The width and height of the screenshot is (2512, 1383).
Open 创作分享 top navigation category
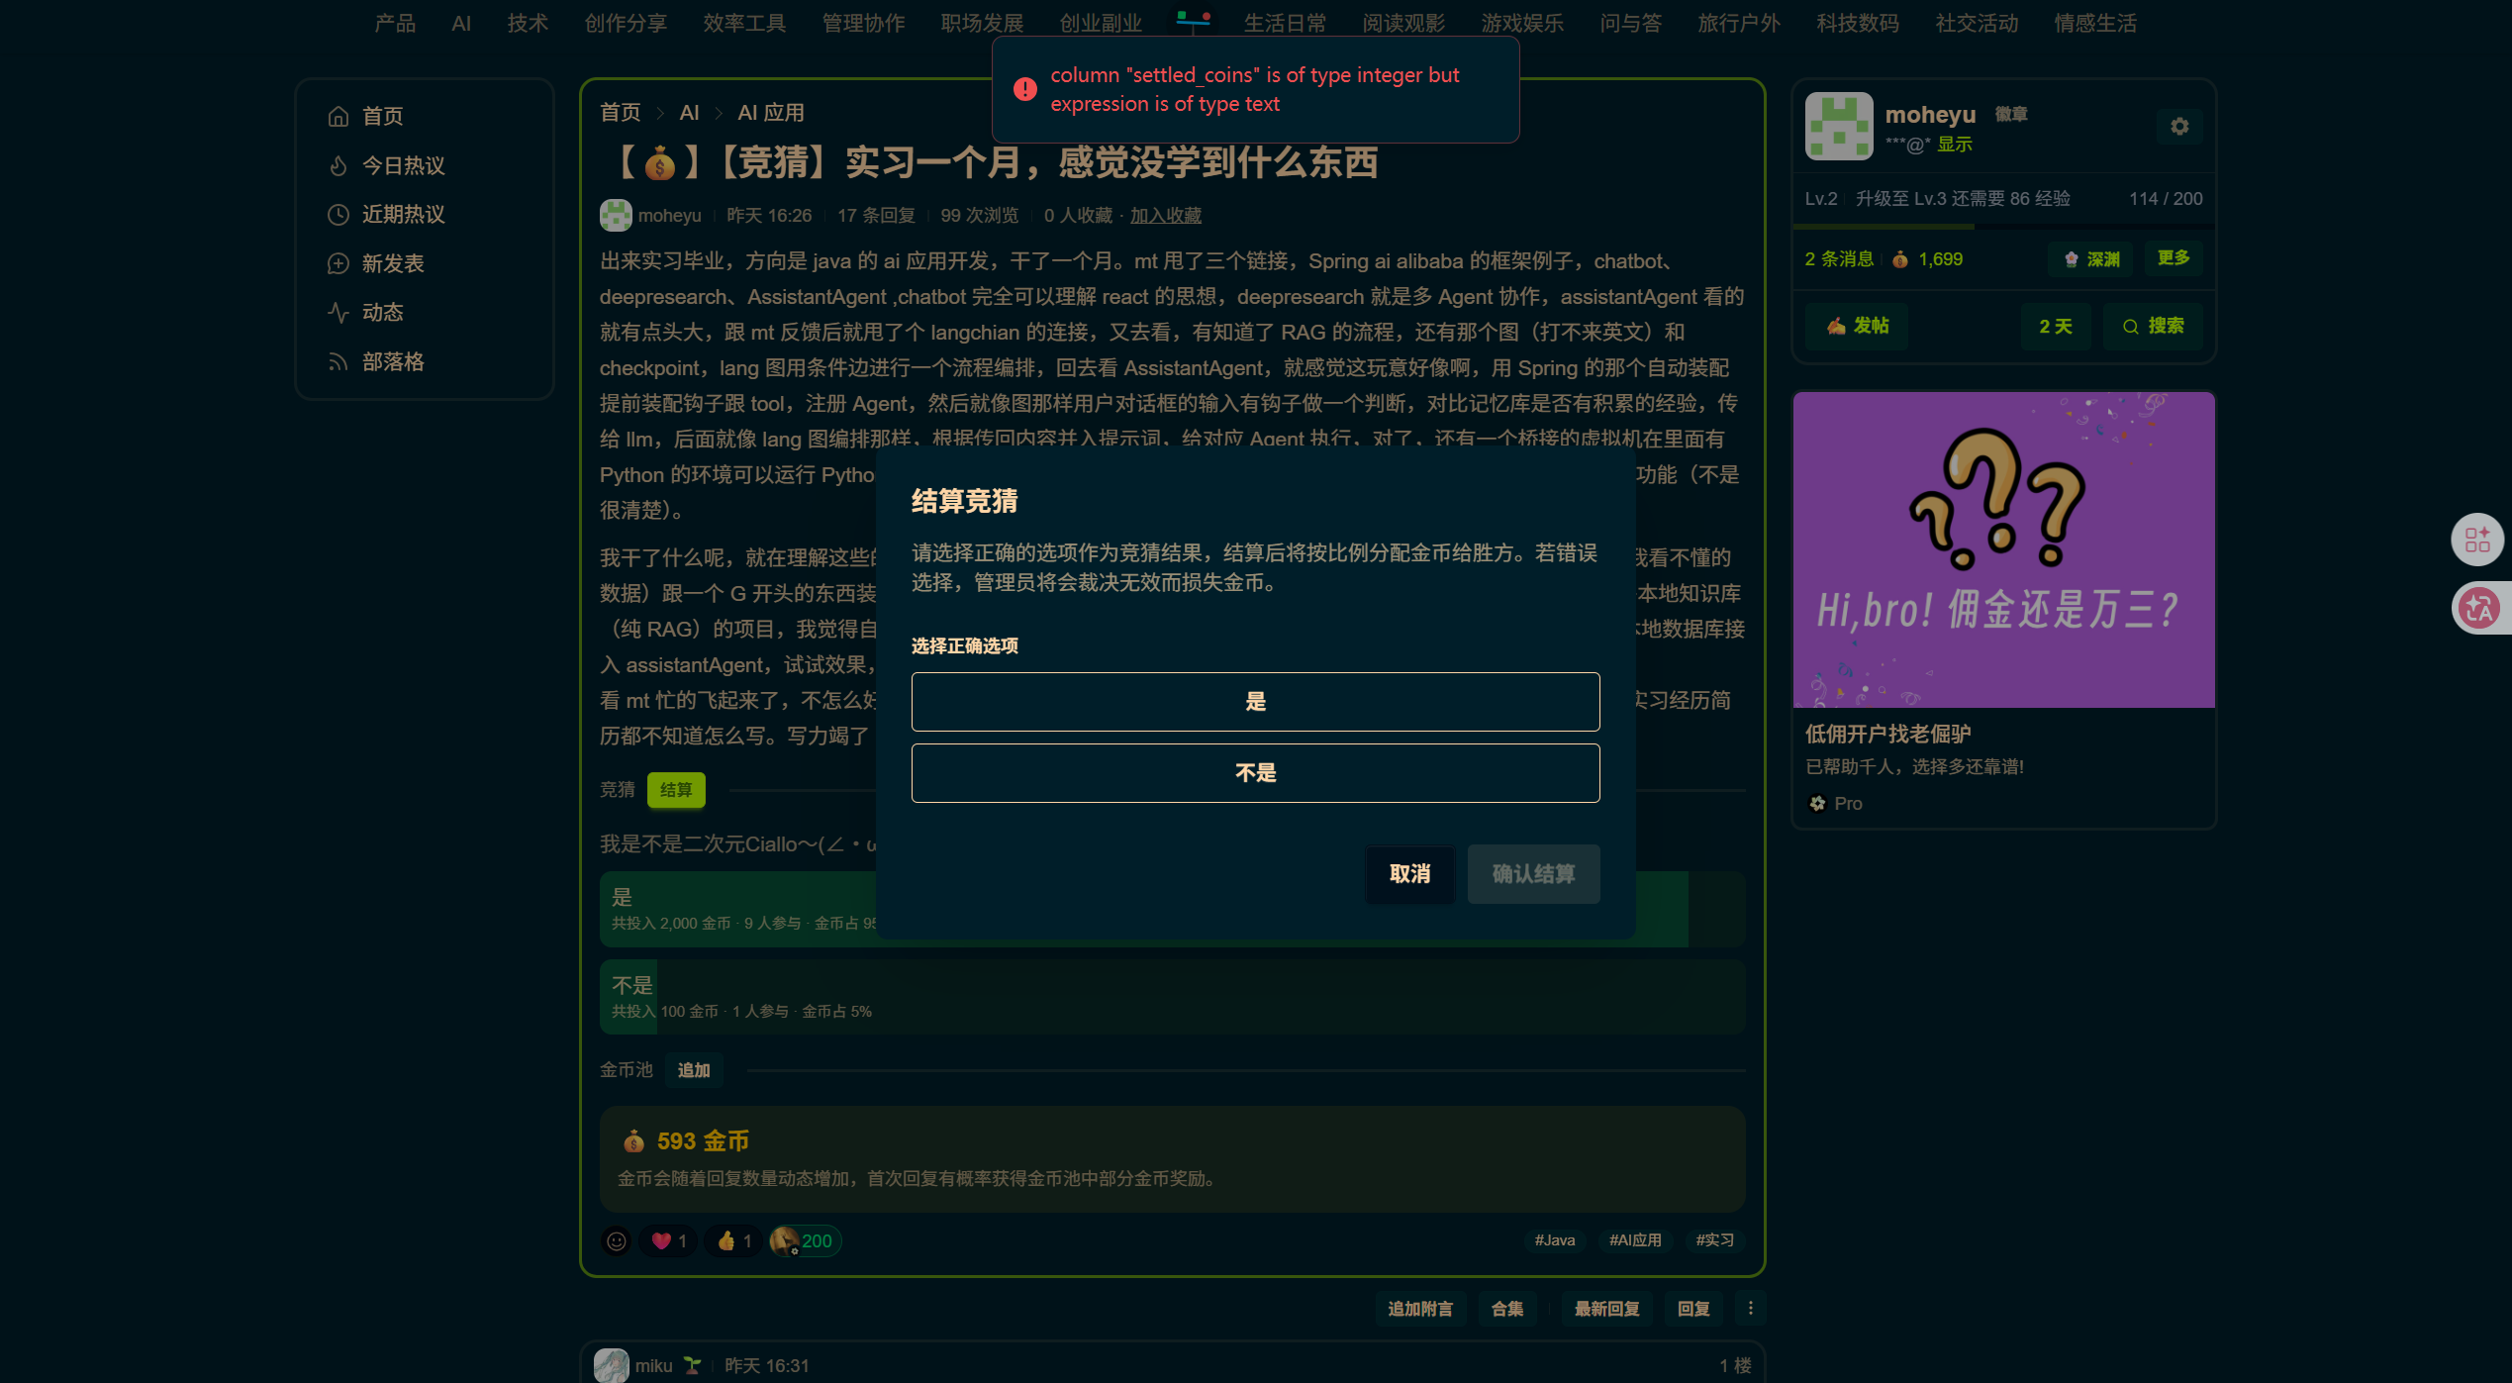click(x=626, y=23)
